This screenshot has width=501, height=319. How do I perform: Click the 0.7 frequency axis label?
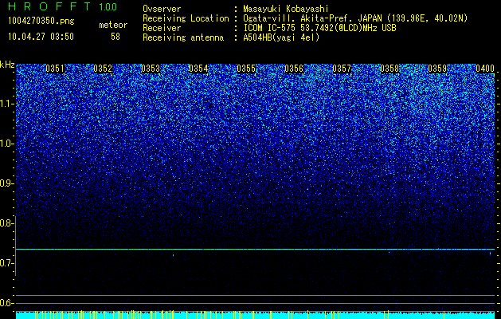(x=7, y=263)
